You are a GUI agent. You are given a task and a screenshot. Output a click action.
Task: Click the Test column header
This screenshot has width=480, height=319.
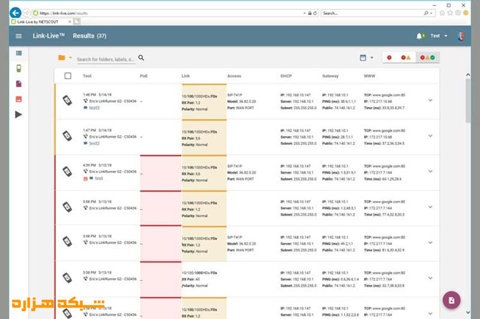pos(87,76)
